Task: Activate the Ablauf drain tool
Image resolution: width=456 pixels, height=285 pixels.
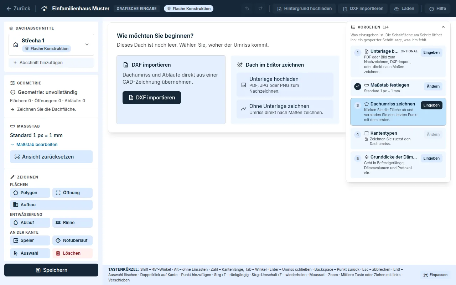Action: [30, 223]
